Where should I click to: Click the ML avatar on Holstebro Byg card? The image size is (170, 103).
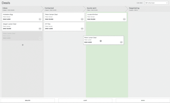40,19
